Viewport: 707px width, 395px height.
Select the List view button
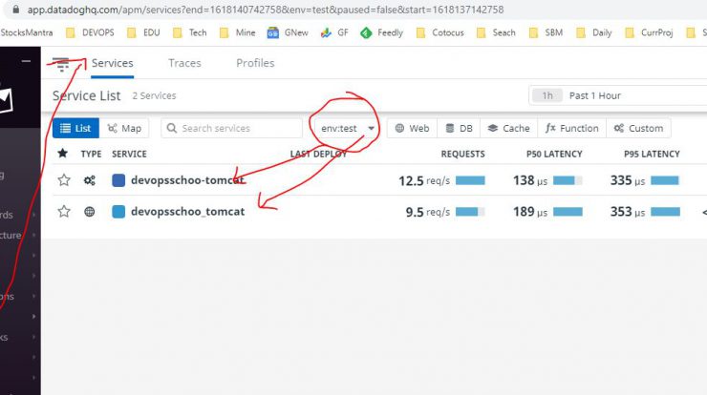pos(75,129)
